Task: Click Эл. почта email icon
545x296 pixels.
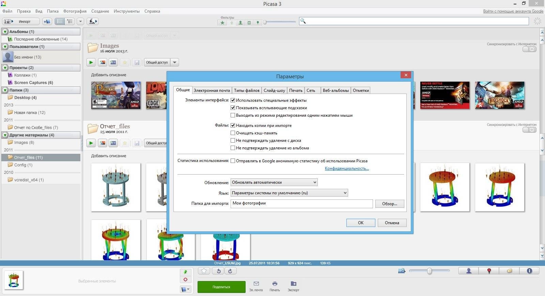Action: pos(256,284)
